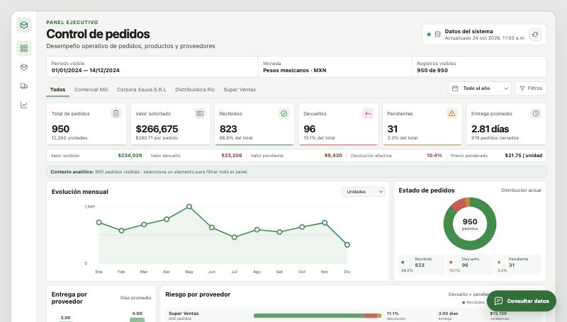Viewport: 567px width, 322px height.
Task: Click the Ene data point on chart
Action: (x=99, y=222)
